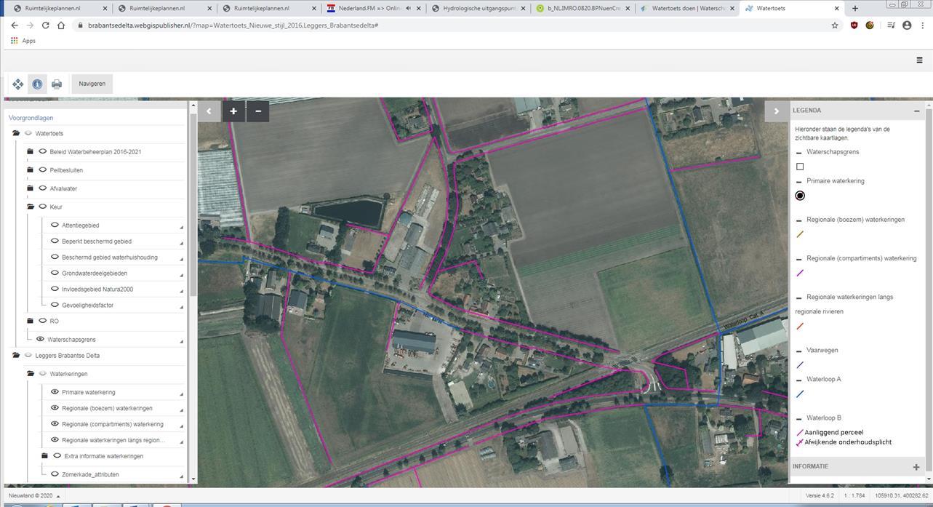Collapse the Waterkeringen folder

[31, 374]
